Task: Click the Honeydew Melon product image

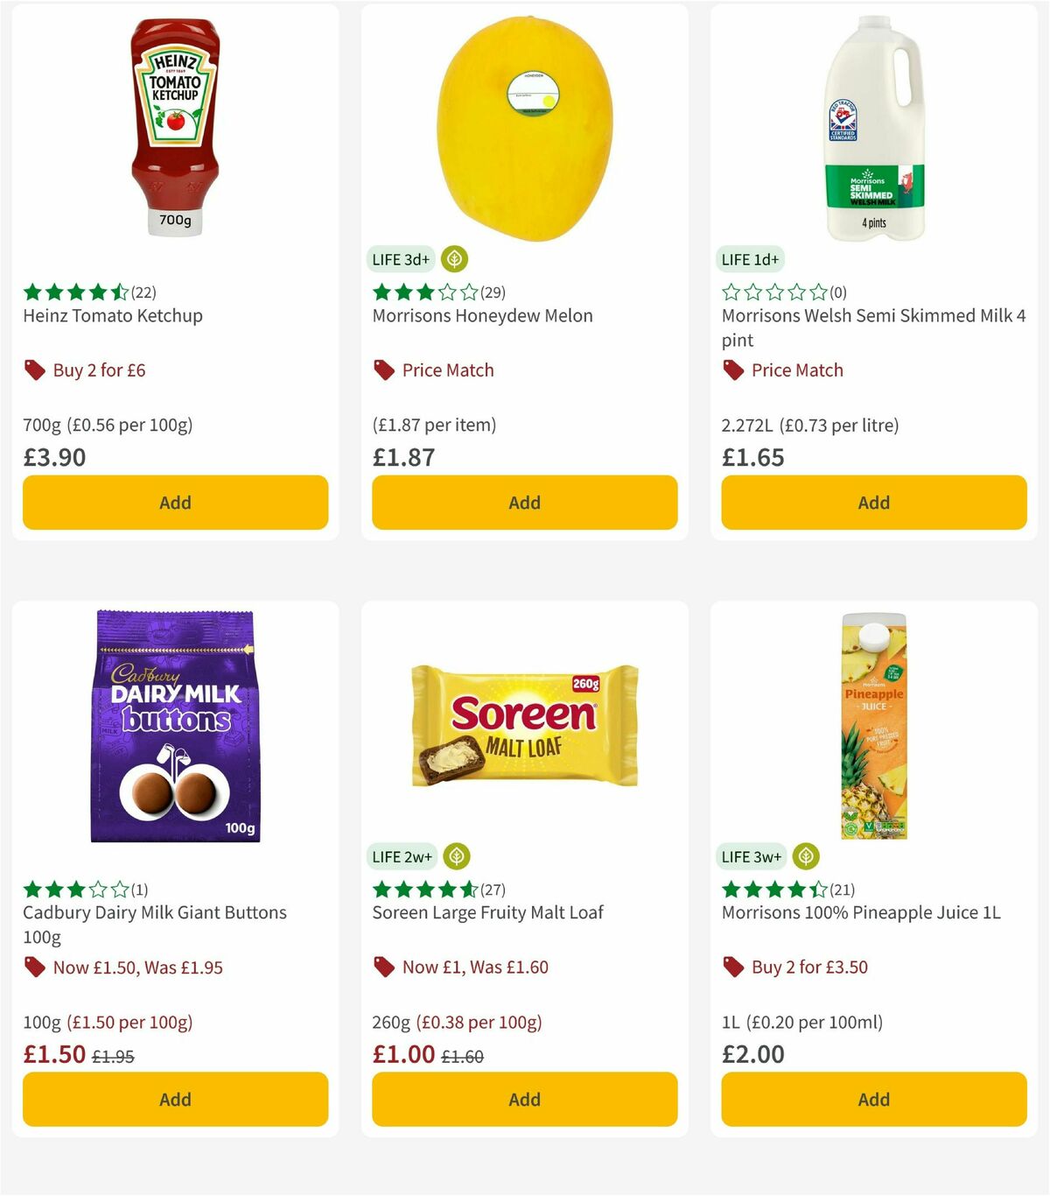Action: pos(524,127)
